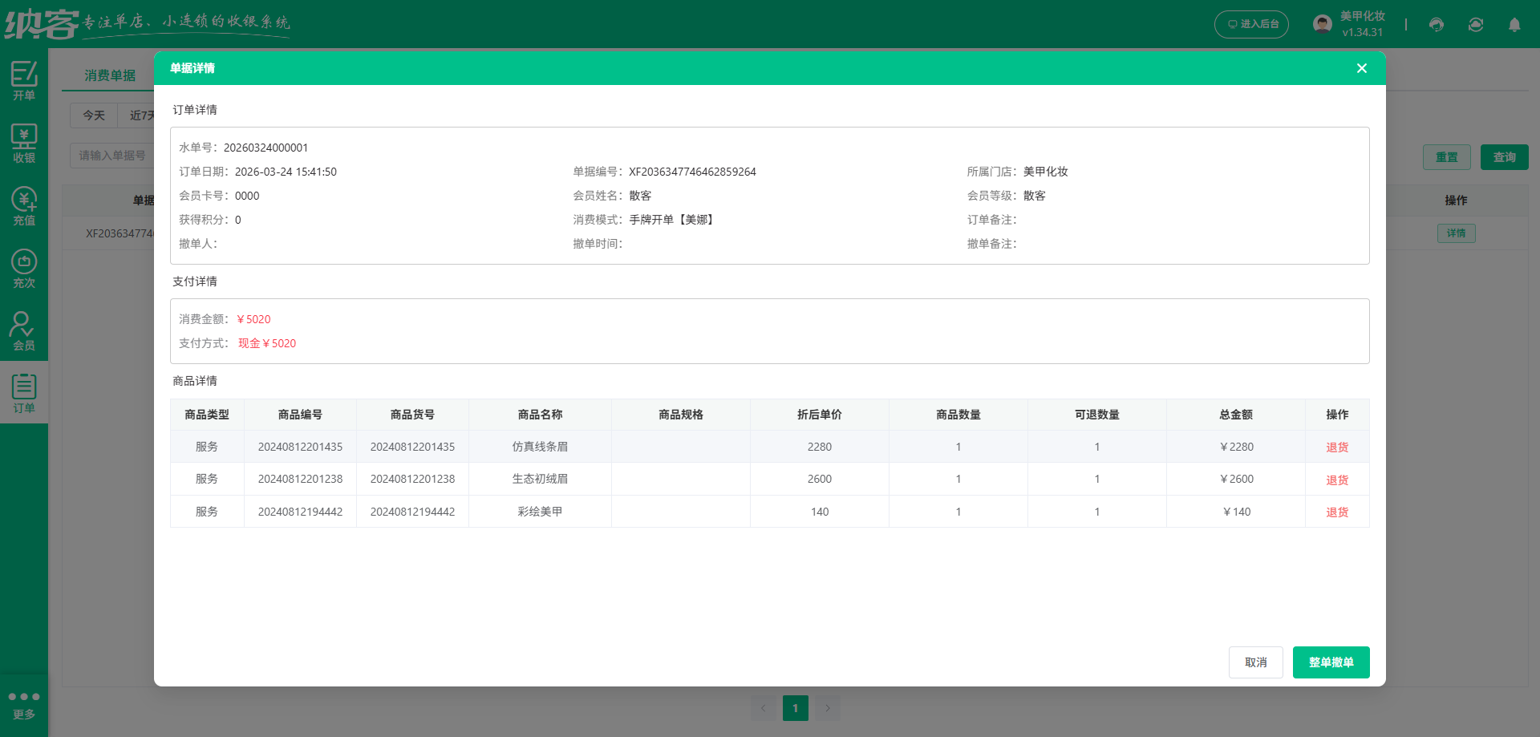Select the 收银 cashier icon
The height and width of the screenshot is (737, 1540).
click(24, 143)
